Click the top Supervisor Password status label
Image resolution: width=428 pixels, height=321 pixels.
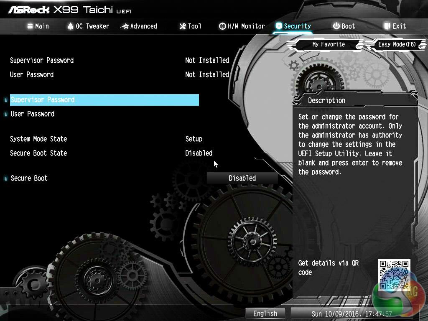pyautogui.click(x=42, y=60)
